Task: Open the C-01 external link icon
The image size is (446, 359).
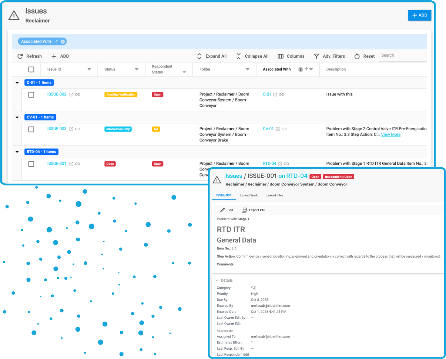Action: (x=275, y=94)
